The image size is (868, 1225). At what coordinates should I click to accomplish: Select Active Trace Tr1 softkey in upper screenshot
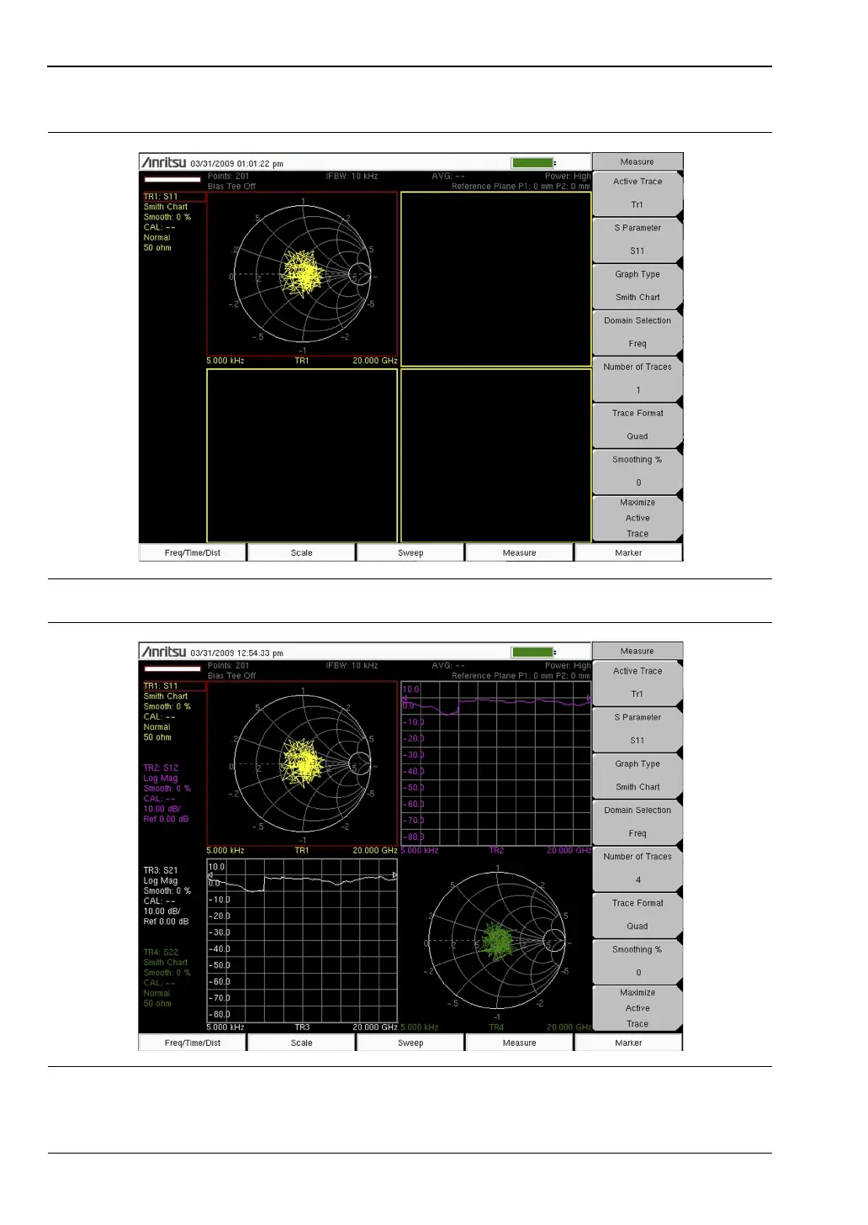(x=638, y=193)
